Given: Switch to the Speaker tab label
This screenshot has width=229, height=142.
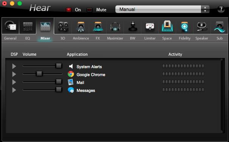Looking at the screenshot, I should click(202, 38).
